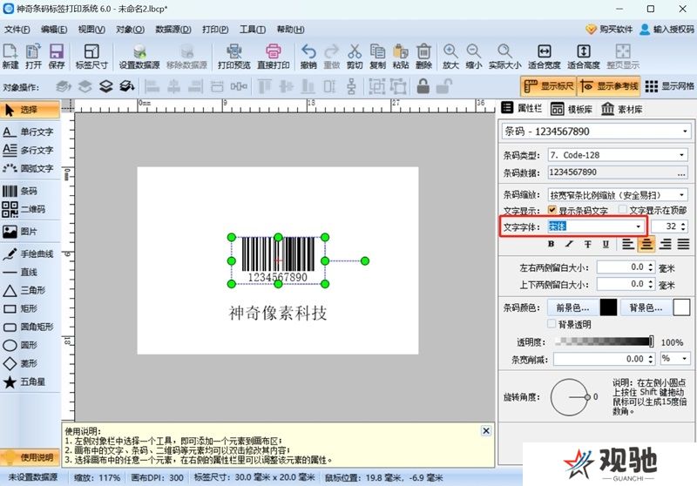Open 文字字体 font dropdown
Viewport: 697px width, 486px height.
(x=639, y=226)
